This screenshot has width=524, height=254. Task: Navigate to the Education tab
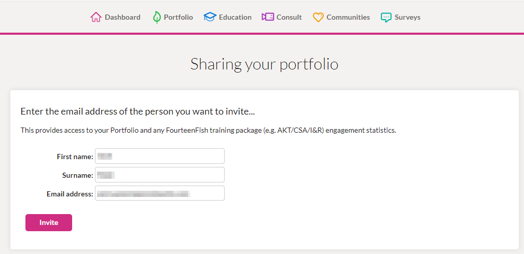click(x=235, y=17)
